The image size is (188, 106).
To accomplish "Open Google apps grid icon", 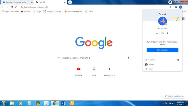I will click(183, 19).
